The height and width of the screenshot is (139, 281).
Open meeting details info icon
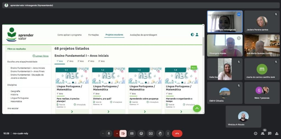click(255, 134)
